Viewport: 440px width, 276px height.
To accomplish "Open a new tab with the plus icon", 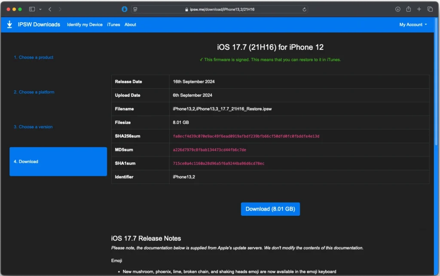I will point(419,9).
